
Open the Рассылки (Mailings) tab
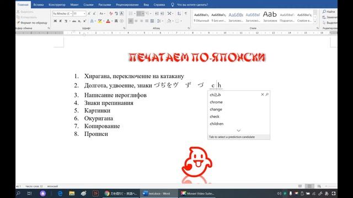pos(105,4)
